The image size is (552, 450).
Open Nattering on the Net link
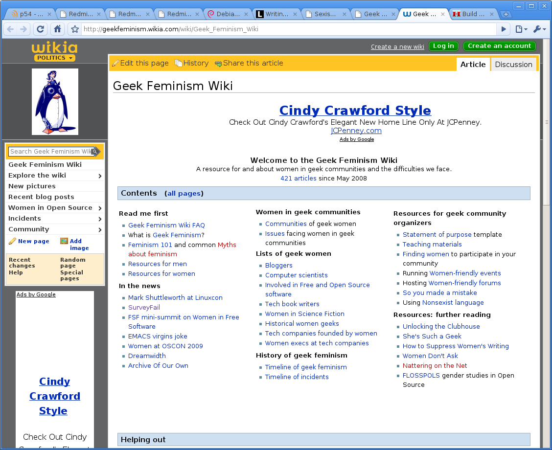[x=435, y=365]
